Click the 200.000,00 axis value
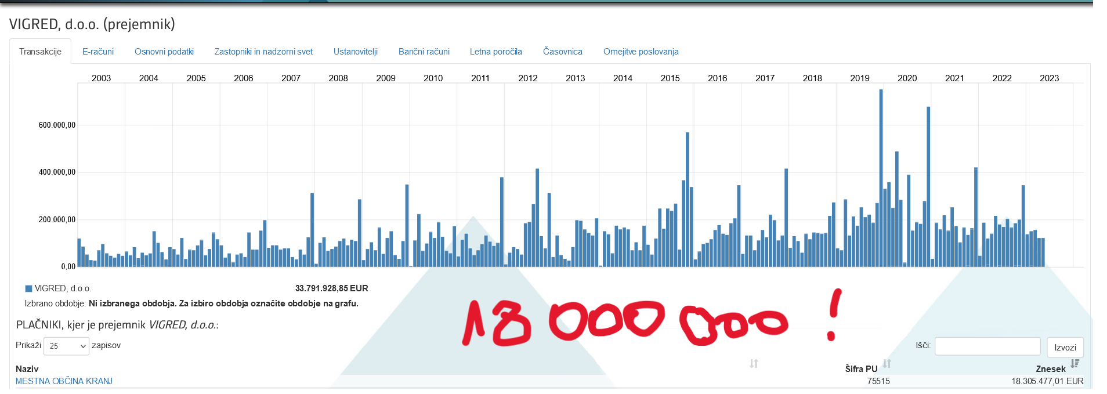Screen dimensions: 1107x394 (57, 220)
